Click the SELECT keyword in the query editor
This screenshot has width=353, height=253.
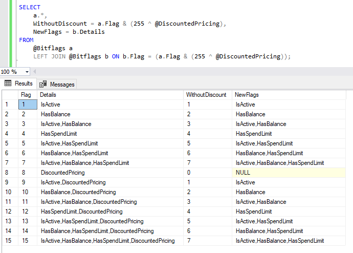[30, 7]
